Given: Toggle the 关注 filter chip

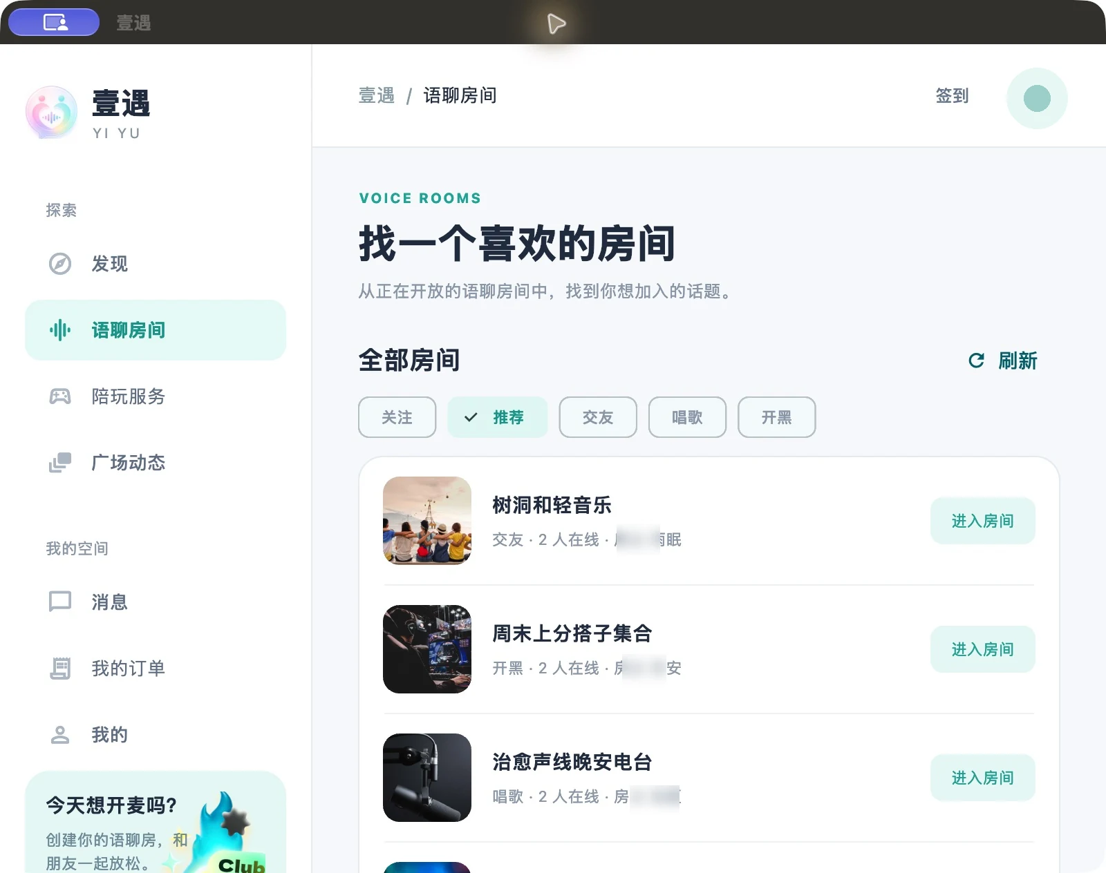Looking at the screenshot, I should [397, 417].
